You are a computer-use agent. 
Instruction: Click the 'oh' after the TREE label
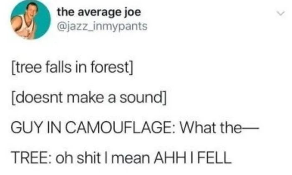[x=65, y=158]
